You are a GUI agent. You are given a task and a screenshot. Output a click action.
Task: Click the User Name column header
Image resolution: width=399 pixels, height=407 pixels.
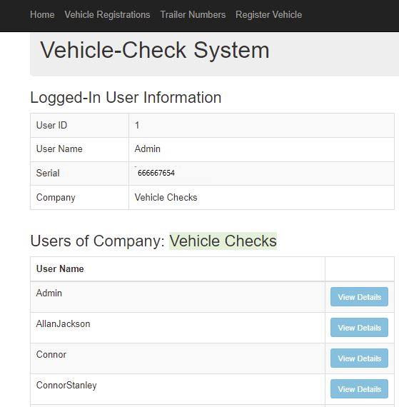[60, 268]
